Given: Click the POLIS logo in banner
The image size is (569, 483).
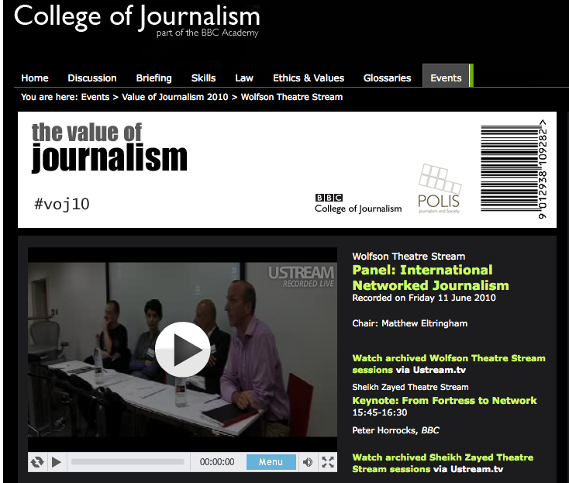Looking at the screenshot, I should pyautogui.click(x=440, y=188).
